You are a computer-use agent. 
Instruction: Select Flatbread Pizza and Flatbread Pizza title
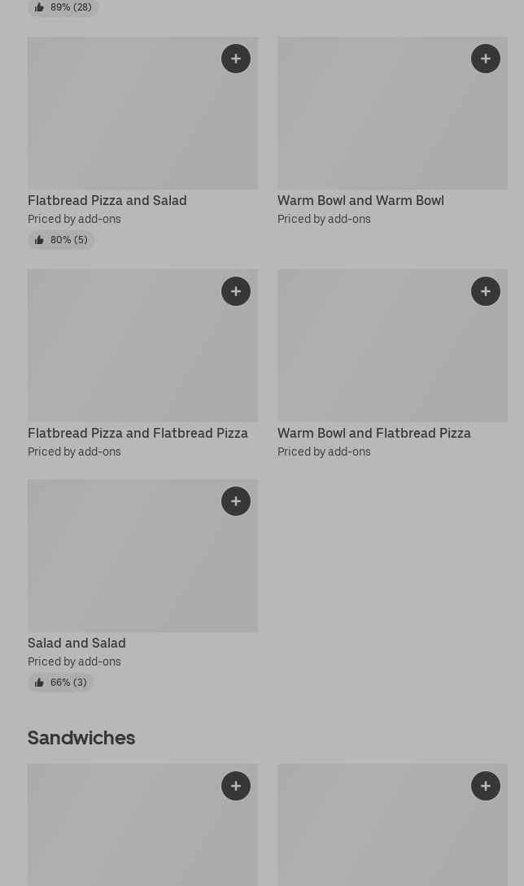click(x=138, y=433)
